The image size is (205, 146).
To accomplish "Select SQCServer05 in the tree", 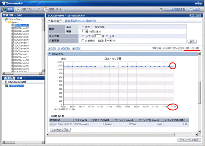I will click(x=22, y=37).
